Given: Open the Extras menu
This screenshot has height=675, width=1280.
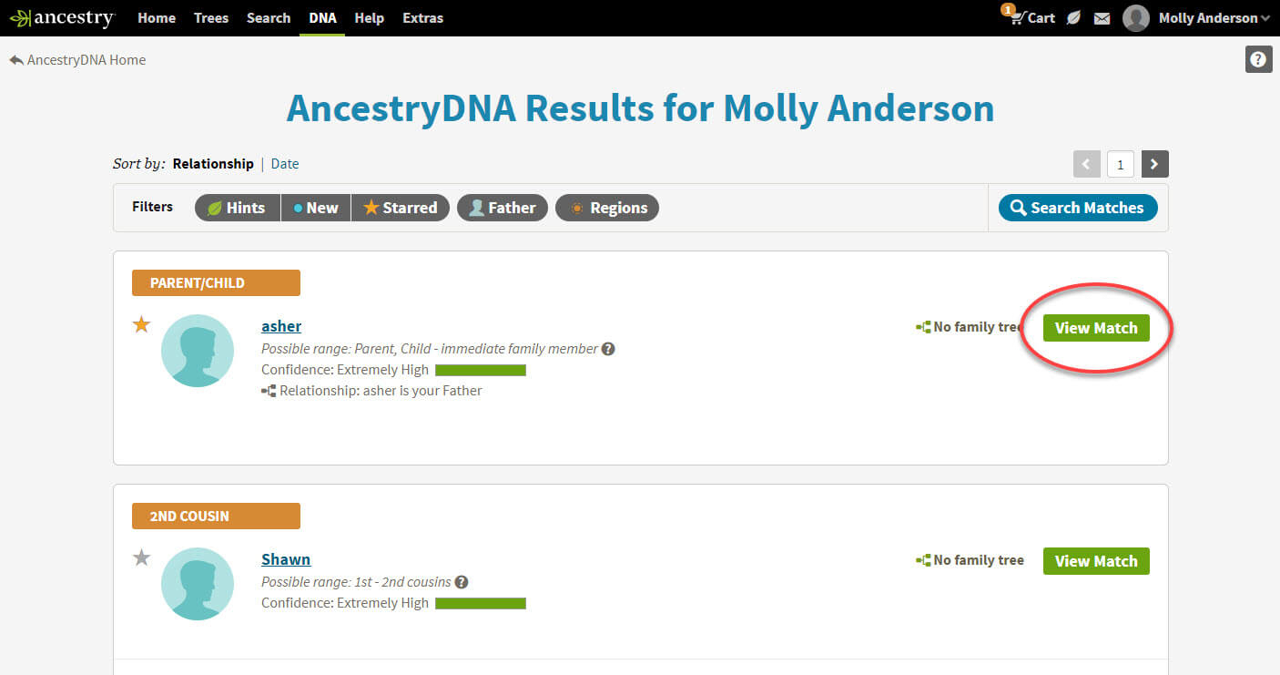Looking at the screenshot, I should tap(422, 18).
